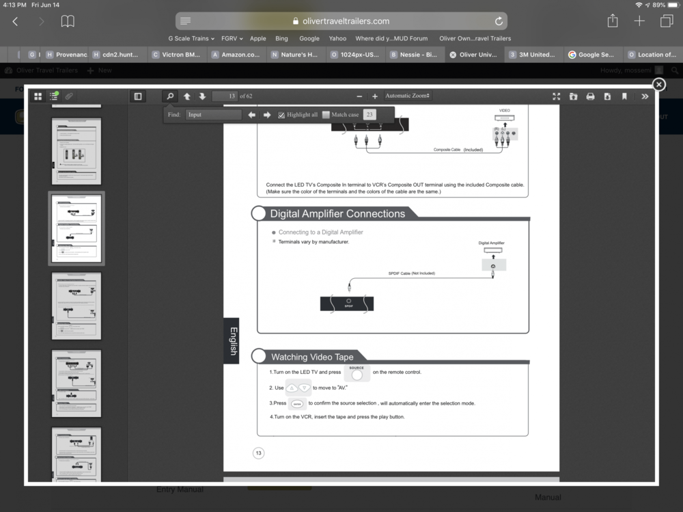Expand the FGRV bookmarks folder

point(232,38)
